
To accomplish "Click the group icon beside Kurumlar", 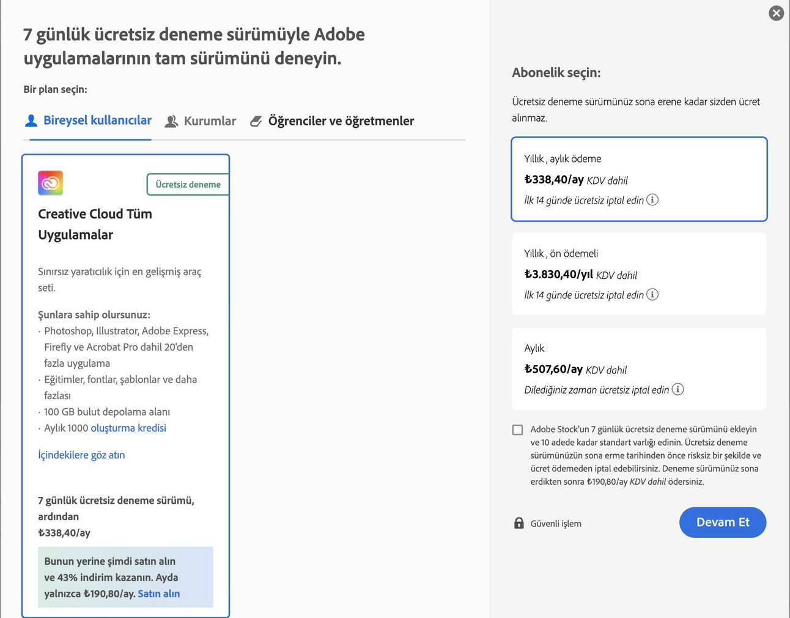I will tap(171, 122).
